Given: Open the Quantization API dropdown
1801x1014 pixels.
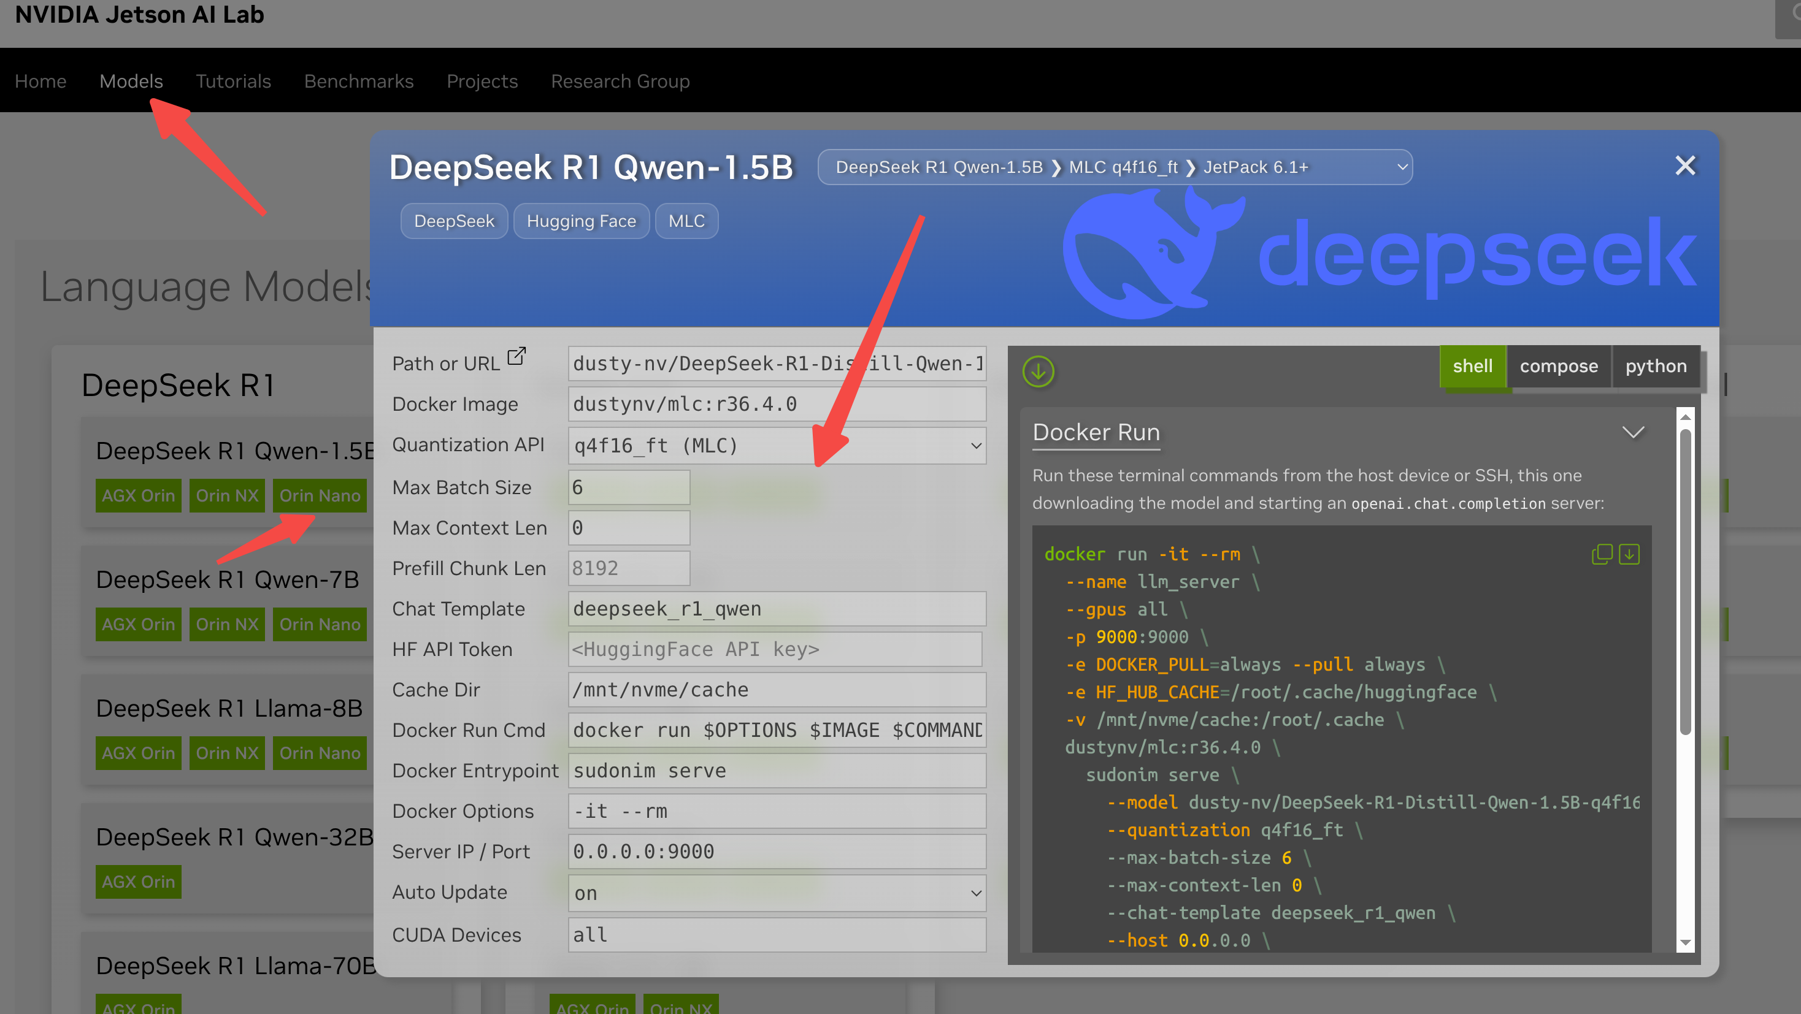Looking at the screenshot, I should click(777, 445).
